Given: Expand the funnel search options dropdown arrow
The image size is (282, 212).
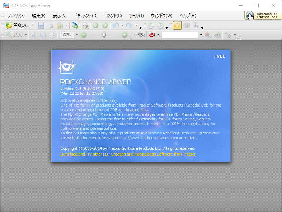Looking at the screenshot, I should click(x=235, y=35).
